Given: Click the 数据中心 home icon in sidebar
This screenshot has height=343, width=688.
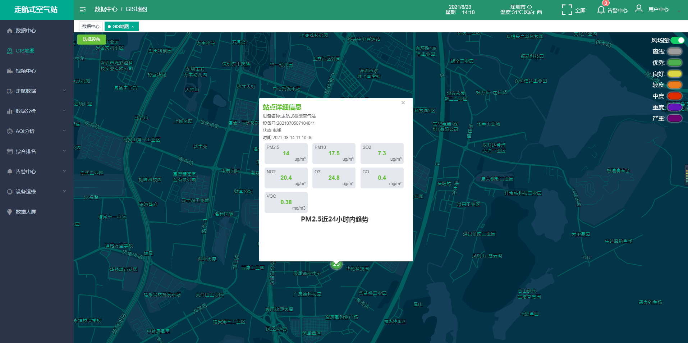Looking at the screenshot, I should pyautogui.click(x=10, y=31).
